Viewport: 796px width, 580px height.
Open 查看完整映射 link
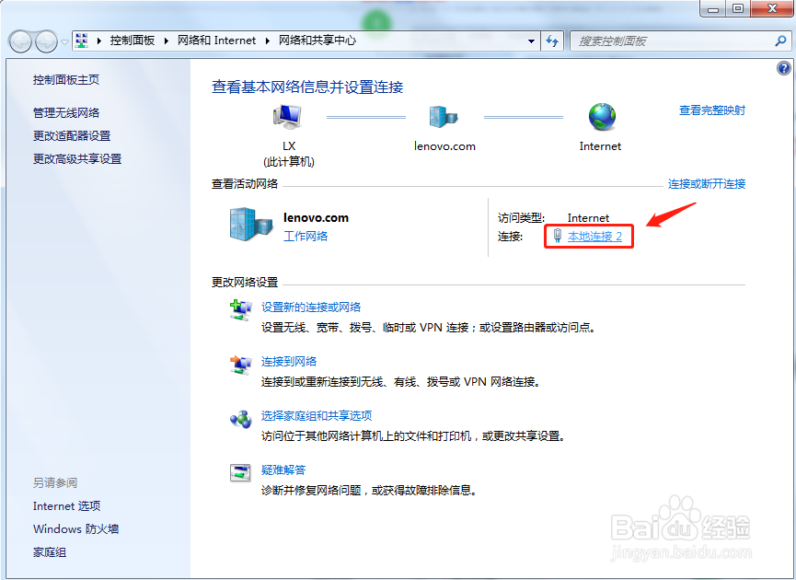click(712, 110)
